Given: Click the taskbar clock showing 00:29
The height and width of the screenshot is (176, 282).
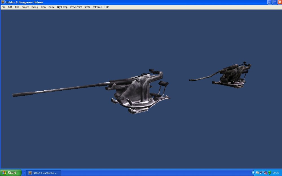Looking at the screenshot, I should (x=276, y=173).
